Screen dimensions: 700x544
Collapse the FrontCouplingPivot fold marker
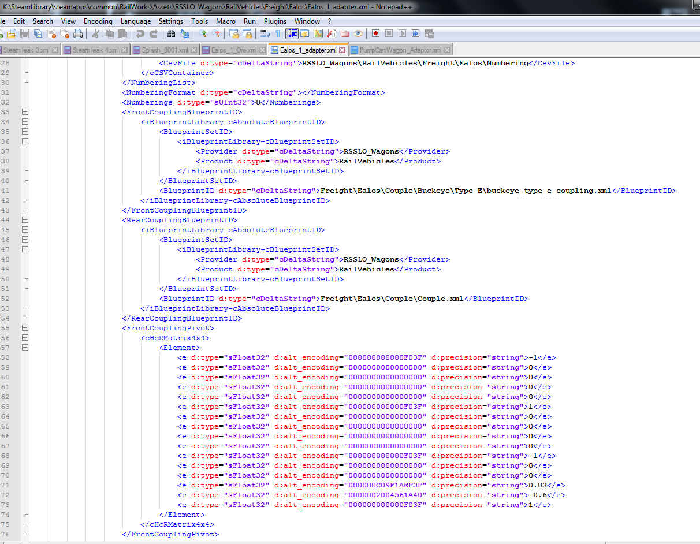tap(25, 328)
